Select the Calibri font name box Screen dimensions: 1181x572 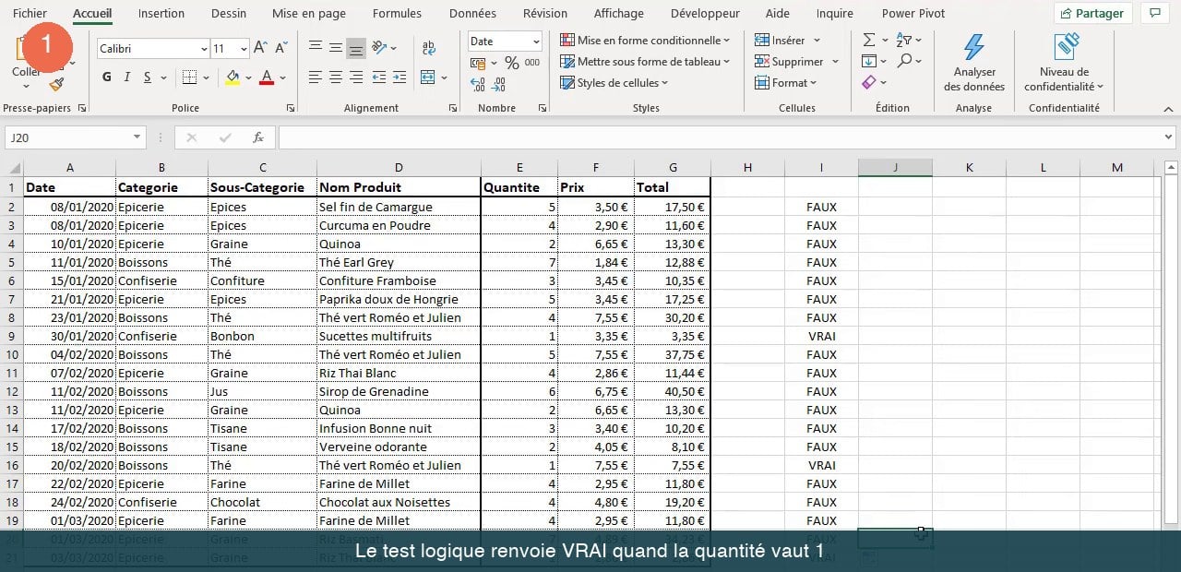(153, 48)
